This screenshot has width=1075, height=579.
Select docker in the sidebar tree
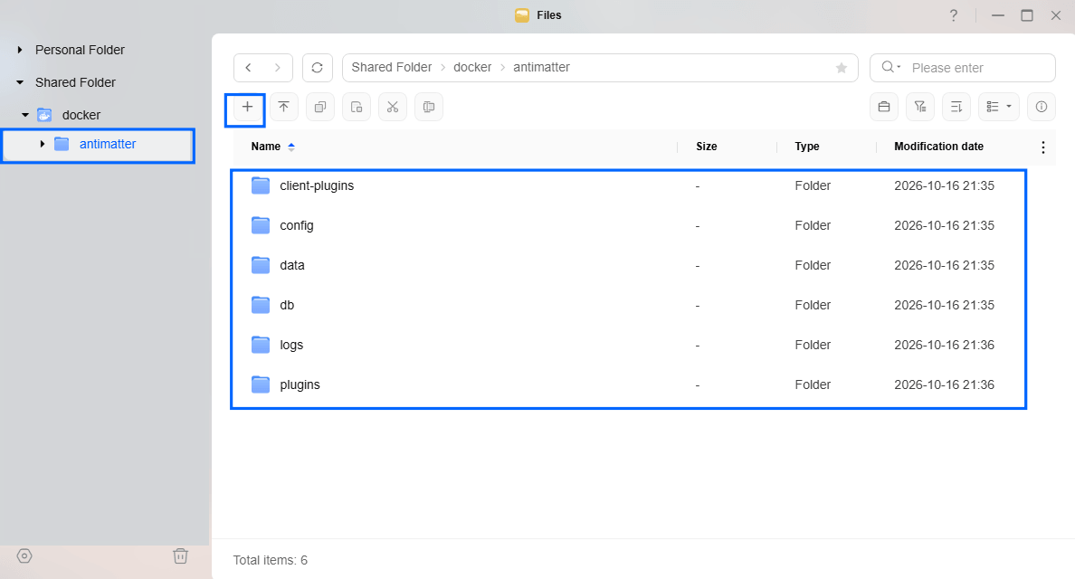pos(81,115)
